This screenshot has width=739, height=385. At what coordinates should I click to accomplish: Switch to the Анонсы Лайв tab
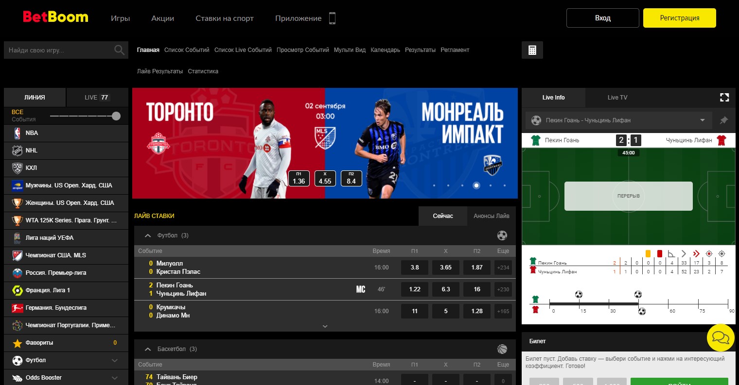click(492, 216)
